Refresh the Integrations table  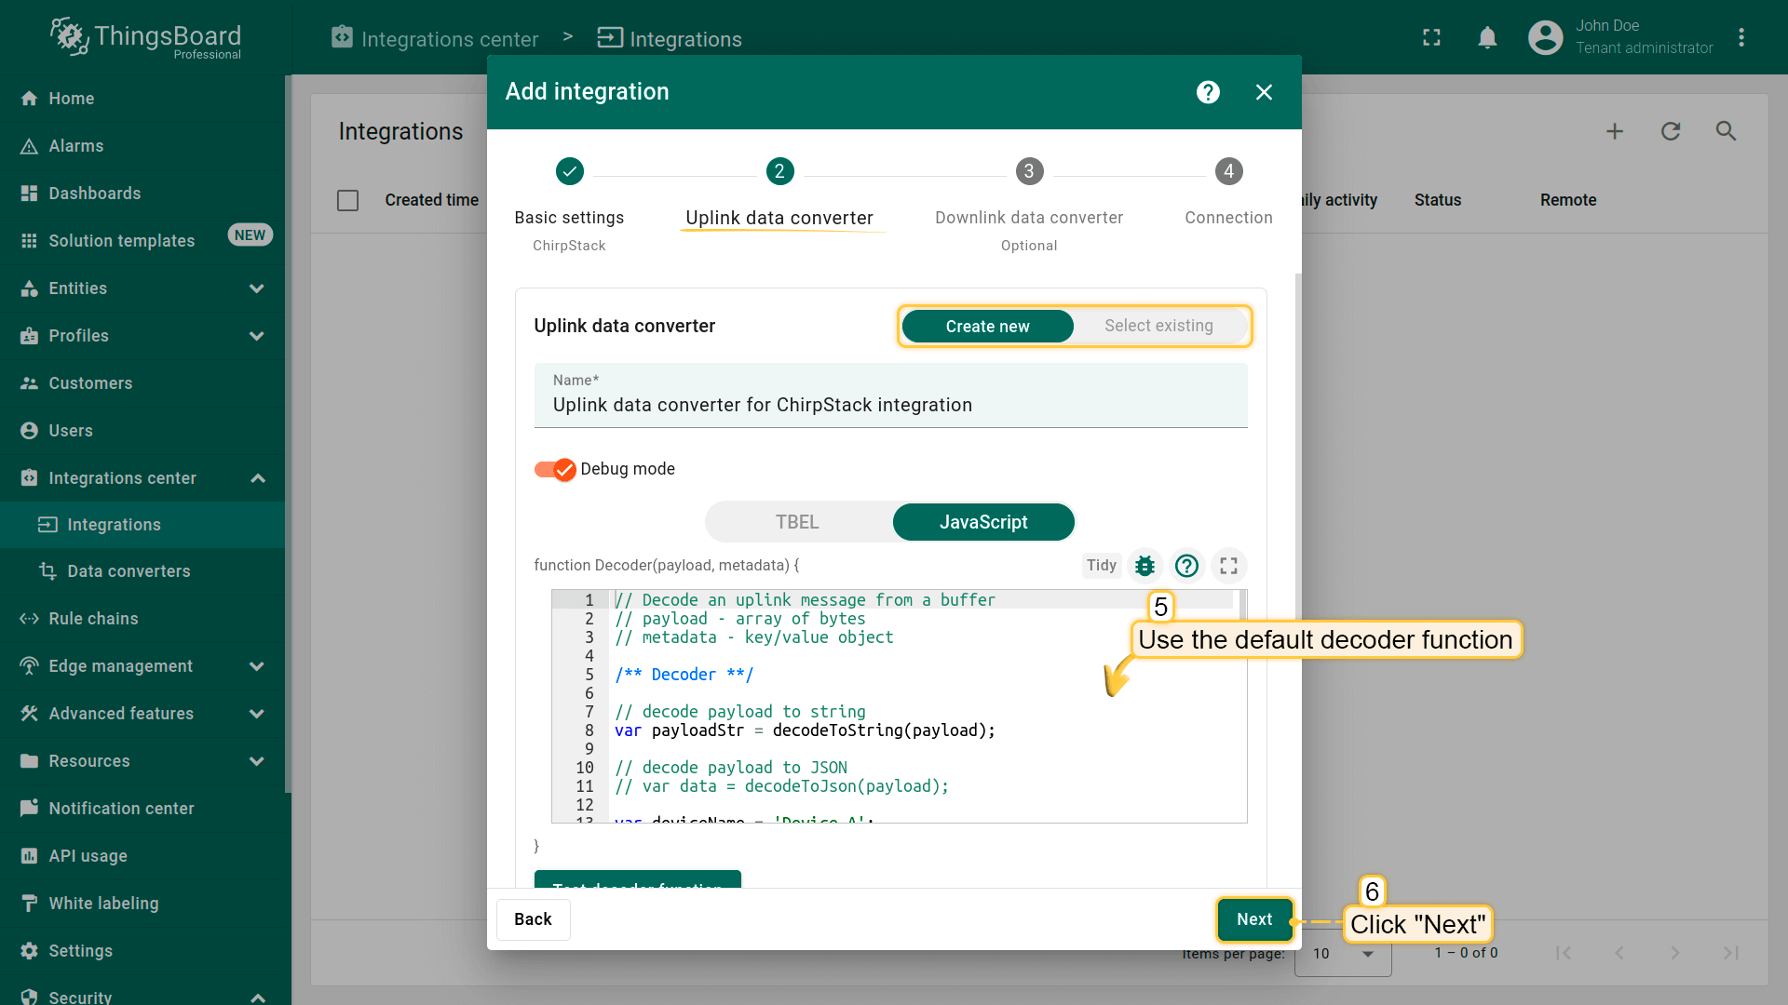click(x=1671, y=131)
